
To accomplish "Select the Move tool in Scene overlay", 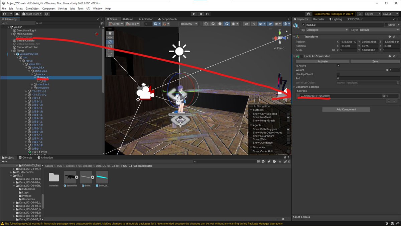I will [110, 37].
